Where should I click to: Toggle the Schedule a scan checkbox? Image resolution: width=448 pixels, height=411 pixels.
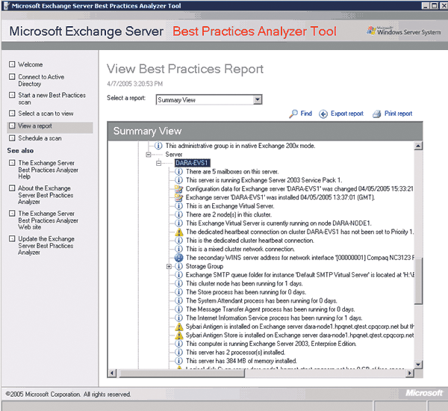(x=12, y=138)
